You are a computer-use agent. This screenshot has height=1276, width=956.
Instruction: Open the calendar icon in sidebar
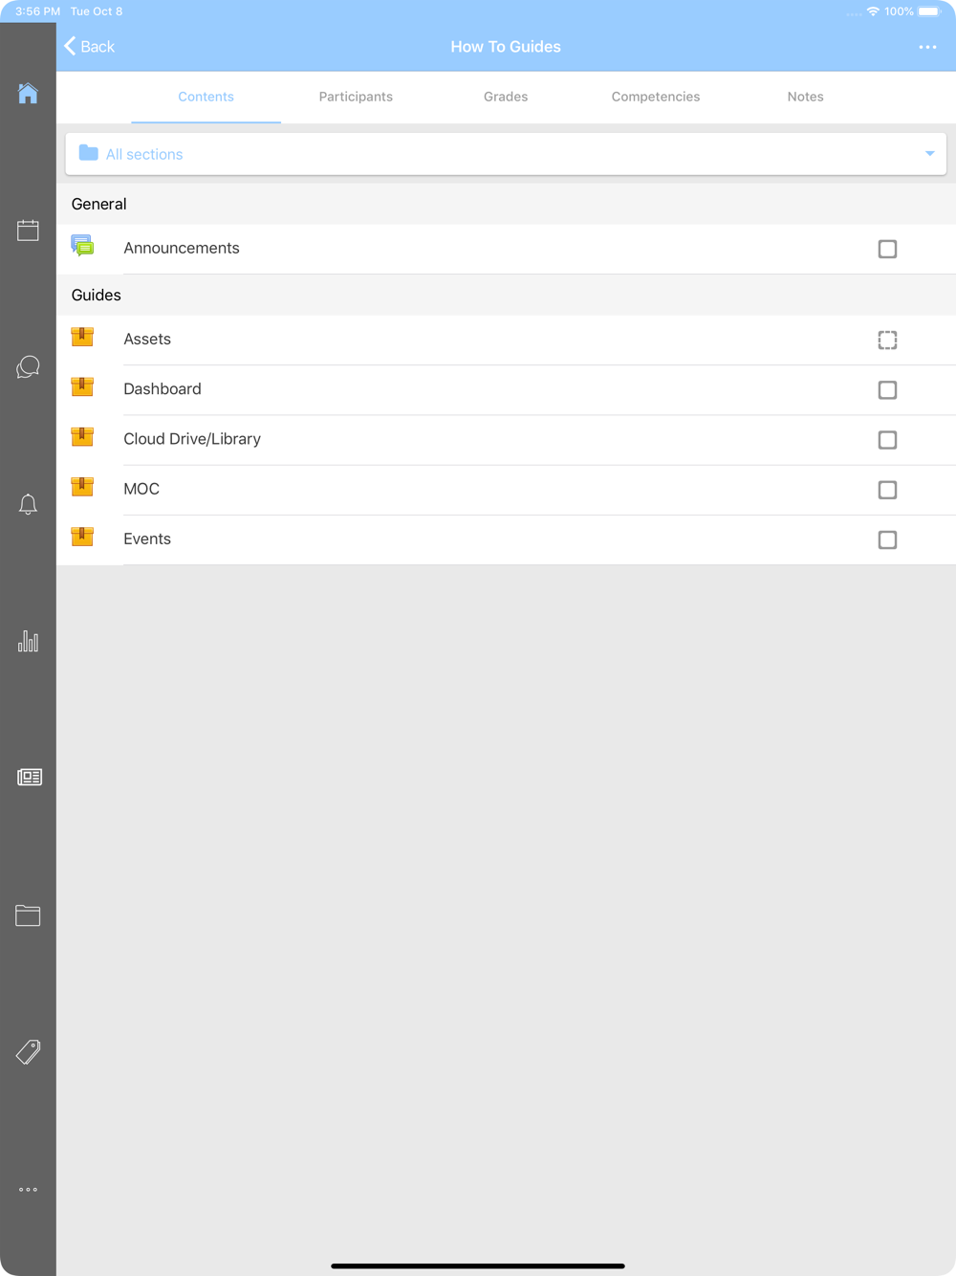(28, 230)
